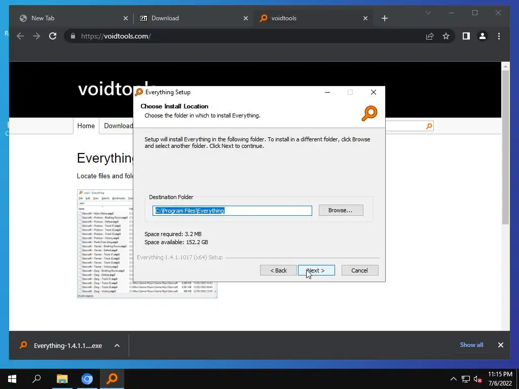The image size is (519, 389).
Task: Open Chrome from the taskbar
Action: (87, 379)
